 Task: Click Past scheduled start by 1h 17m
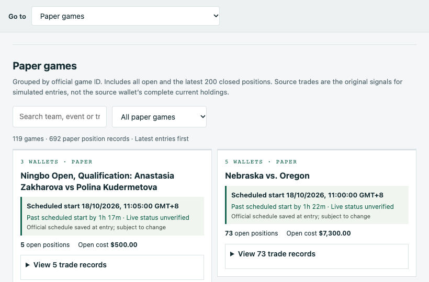point(74,218)
